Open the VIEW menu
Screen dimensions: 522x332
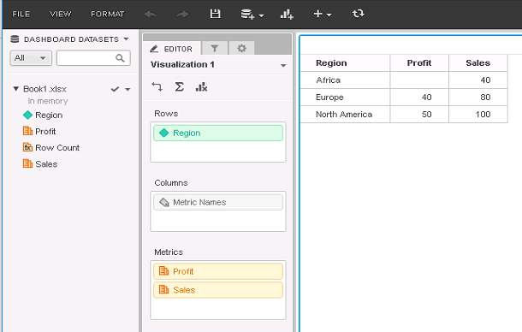tap(60, 14)
